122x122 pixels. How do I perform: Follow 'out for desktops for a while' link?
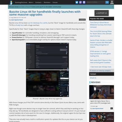(38, 23)
